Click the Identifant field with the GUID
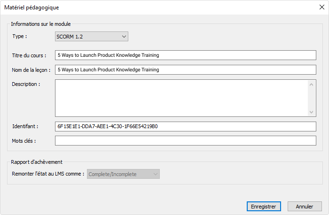 186,126
